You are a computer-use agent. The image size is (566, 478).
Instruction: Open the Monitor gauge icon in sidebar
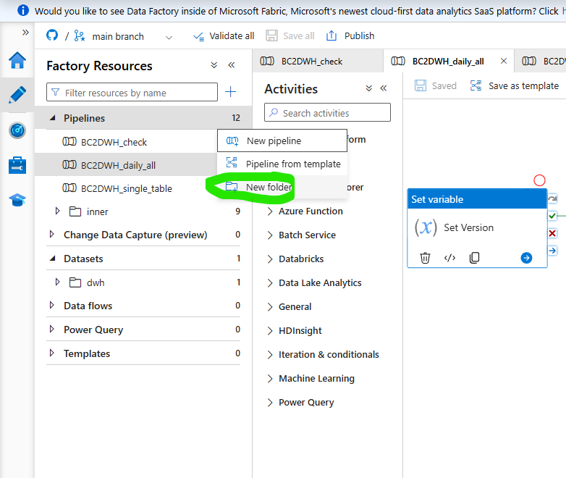[x=17, y=130]
